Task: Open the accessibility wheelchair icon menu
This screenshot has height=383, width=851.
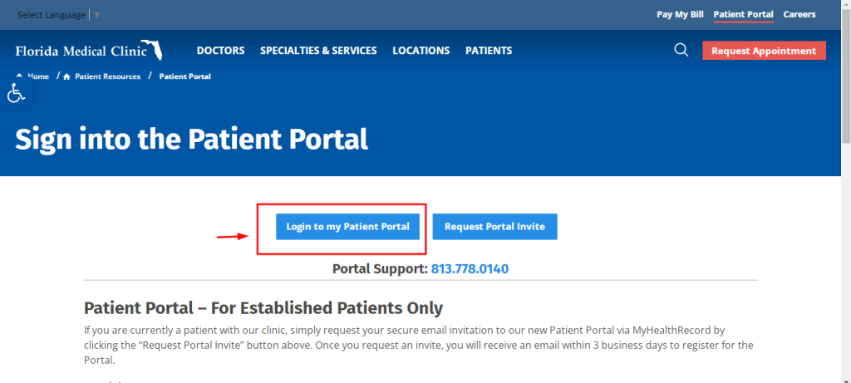Action: tap(17, 92)
